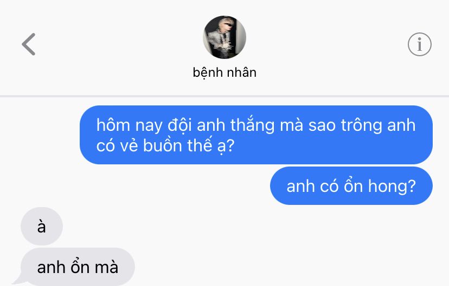Click the header divider line below contact name
Screen dimensions: 449x286
(x=224, y=96)
